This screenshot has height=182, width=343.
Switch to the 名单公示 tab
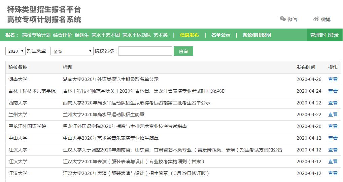(x=221, y=35)
